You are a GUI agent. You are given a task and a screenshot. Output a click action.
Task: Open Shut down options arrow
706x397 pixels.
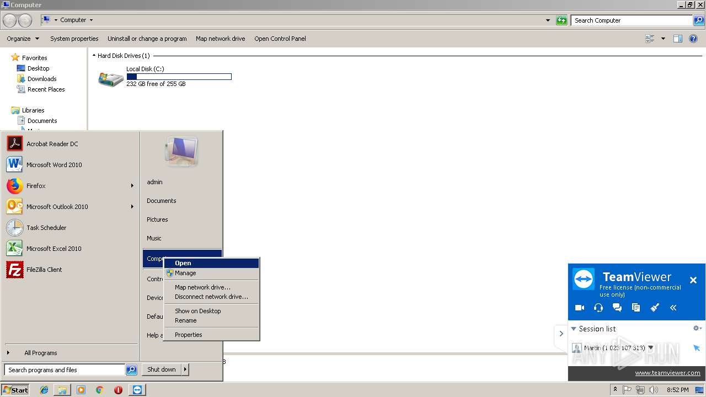click(185, 369)
